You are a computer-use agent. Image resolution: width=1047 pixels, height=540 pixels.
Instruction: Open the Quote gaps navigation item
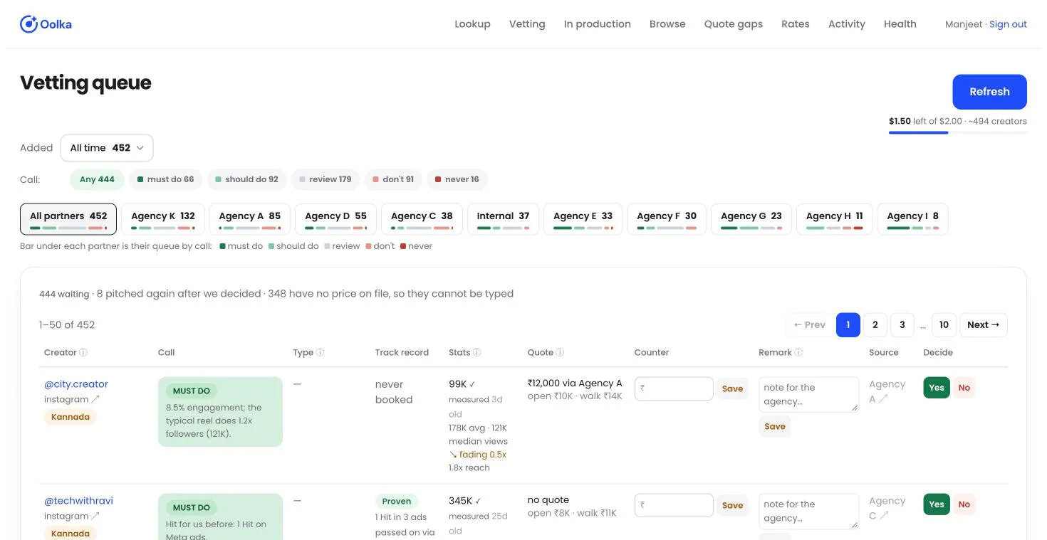click(734, 24)
